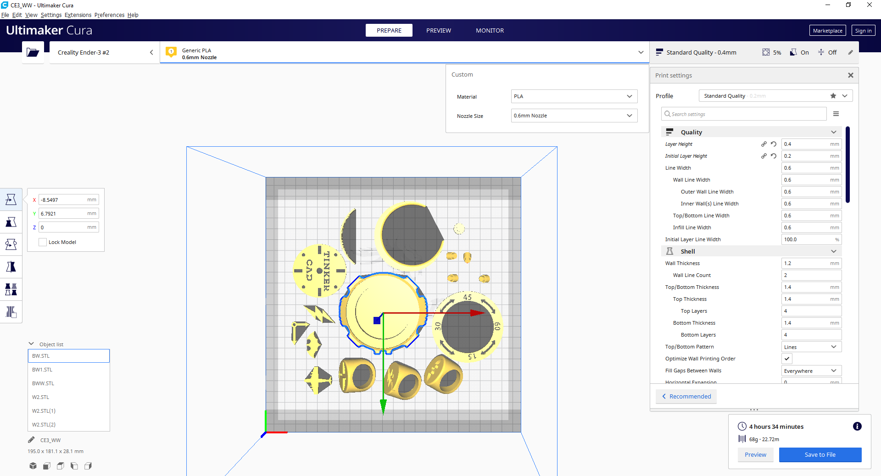The height and width of the screenshot is (476, 881).
Task: Open the Extensions menu
Action: click(x=78, y=15)
